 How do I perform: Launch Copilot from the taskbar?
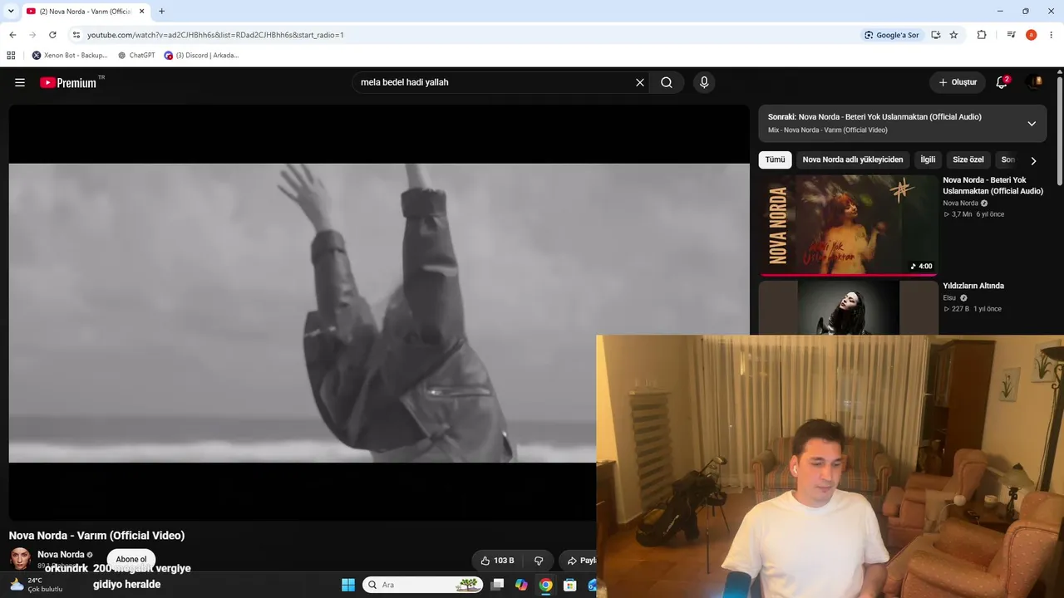coord(521,585)
